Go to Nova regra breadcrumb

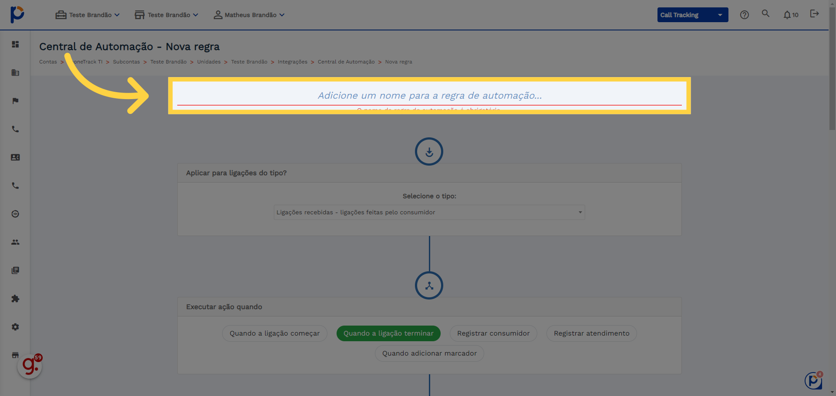(x=398, y=62)
